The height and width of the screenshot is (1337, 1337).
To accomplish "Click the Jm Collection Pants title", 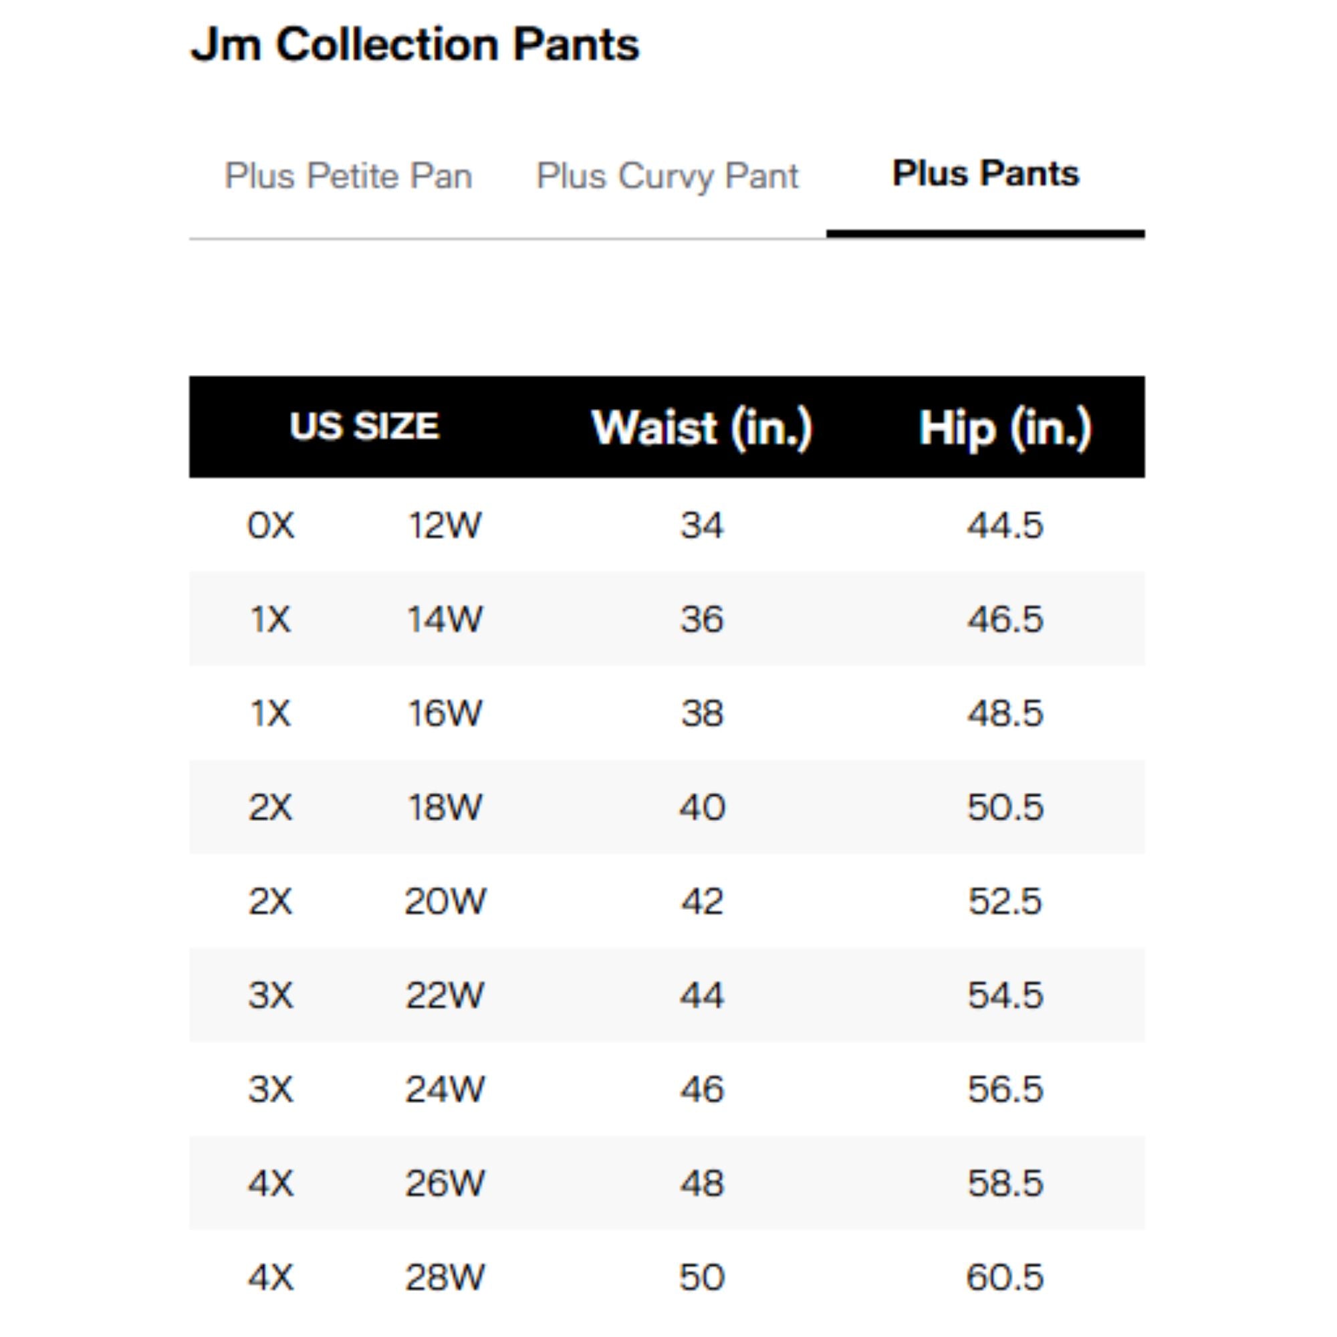I will (416, 43).
